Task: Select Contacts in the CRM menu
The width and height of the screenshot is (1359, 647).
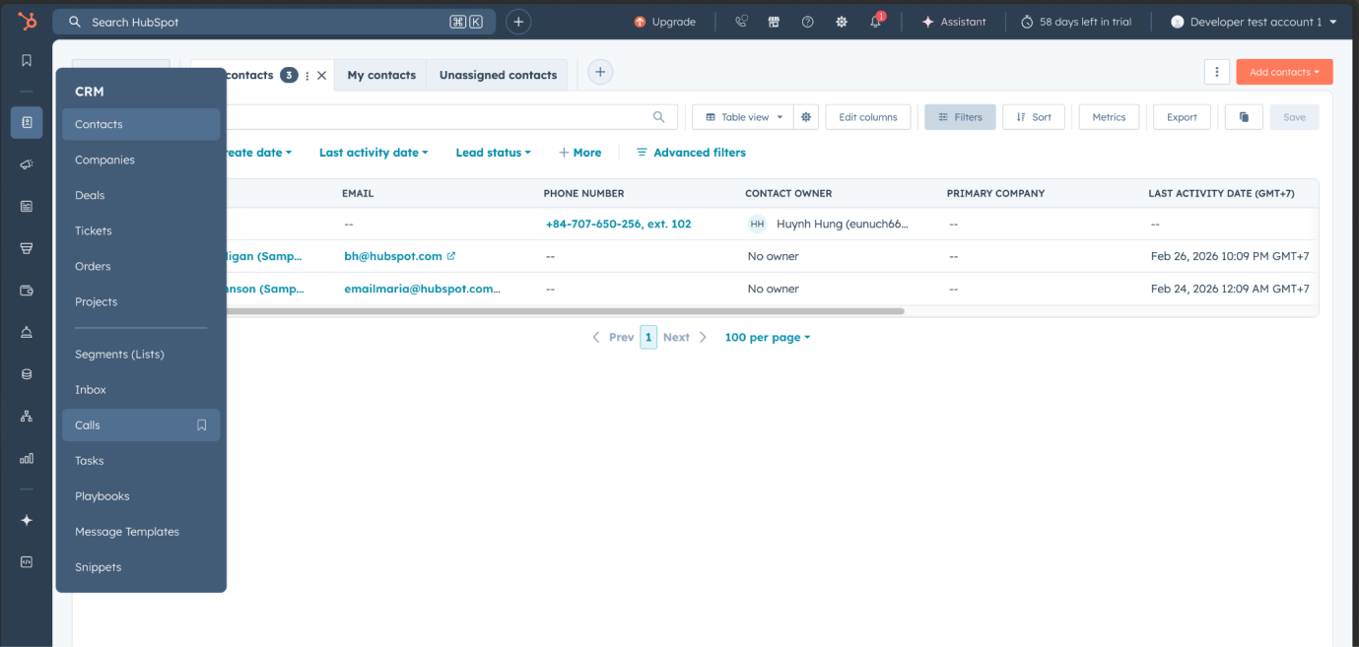Action: pyautogui.click(x=141, y=124)
